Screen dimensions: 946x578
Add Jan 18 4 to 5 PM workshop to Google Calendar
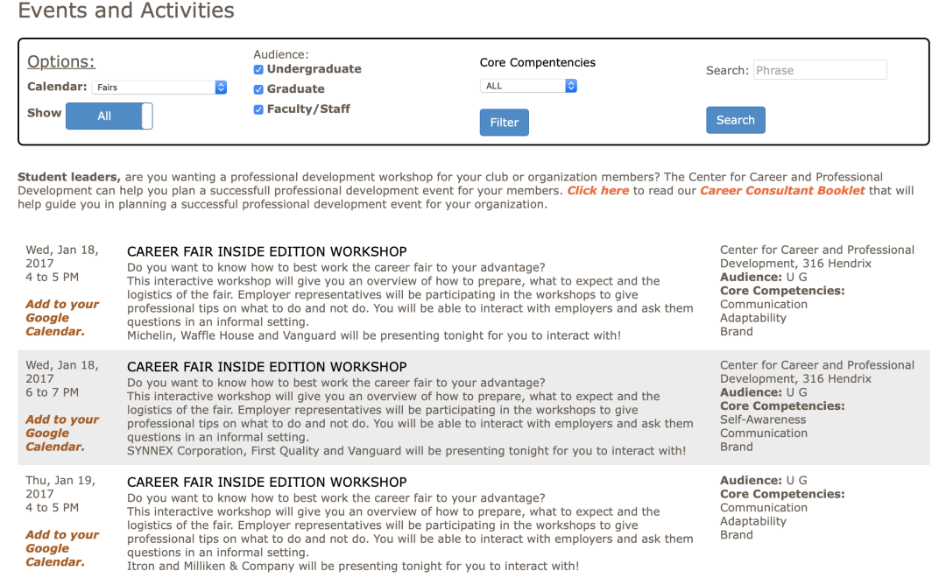pos(62,318)
